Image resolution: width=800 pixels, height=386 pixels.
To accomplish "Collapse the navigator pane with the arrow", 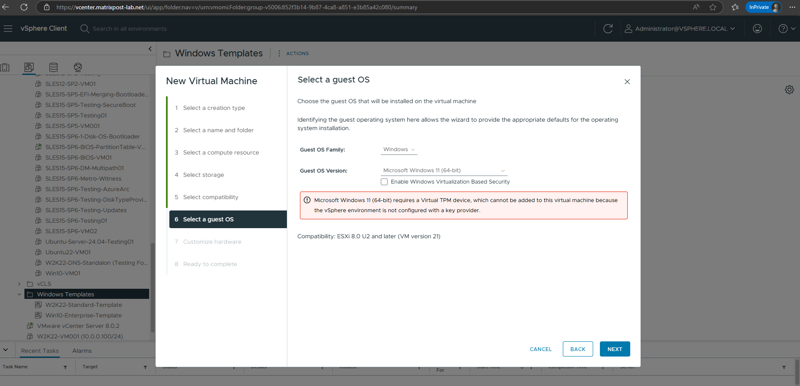I will (150, 49).
